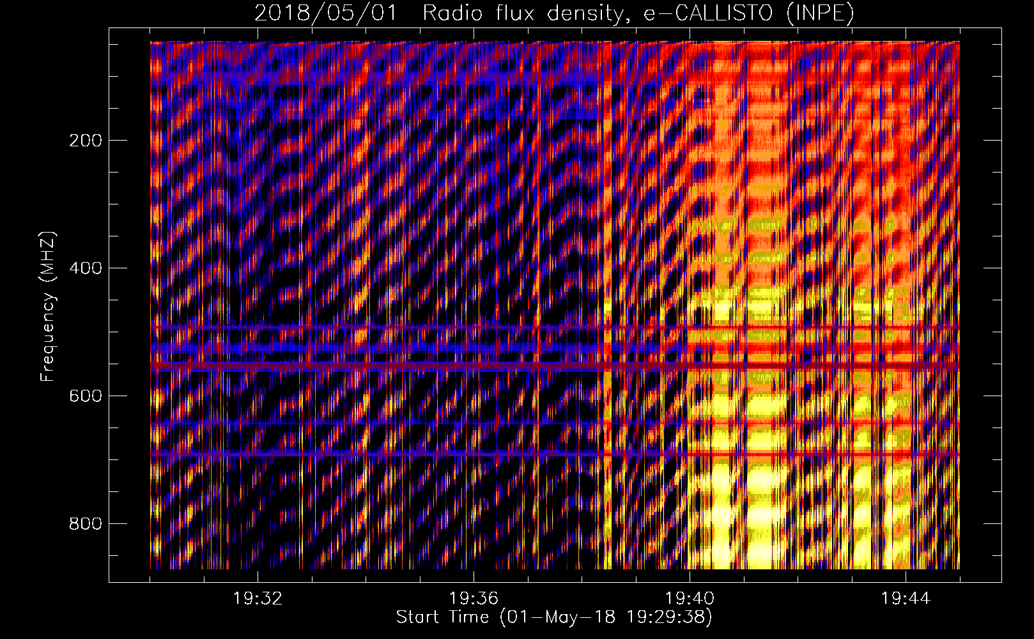This screenshot has height=639, width=1034.
Task: Click the 400 frequency tick label
Action: click(86, 268)
